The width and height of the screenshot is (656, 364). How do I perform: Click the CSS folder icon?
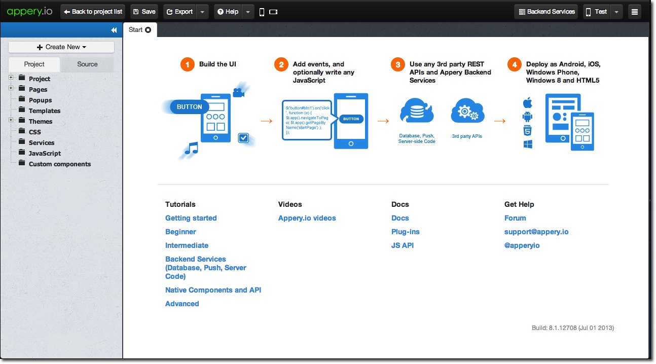pyautogui.click(x=22, y=131)
